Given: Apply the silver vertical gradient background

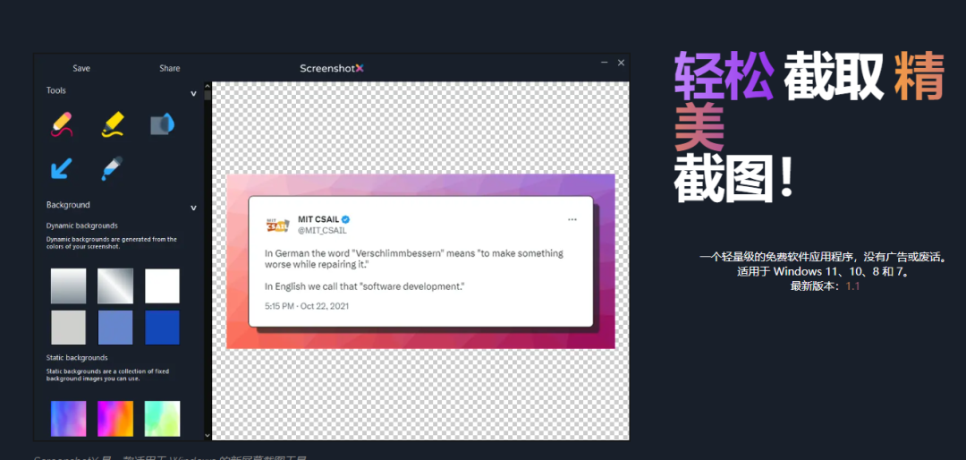Looking at the screenshot, I should click(68, 286).
